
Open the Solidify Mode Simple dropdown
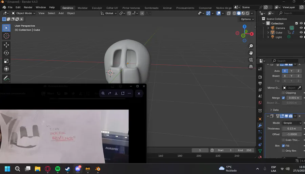292,123
